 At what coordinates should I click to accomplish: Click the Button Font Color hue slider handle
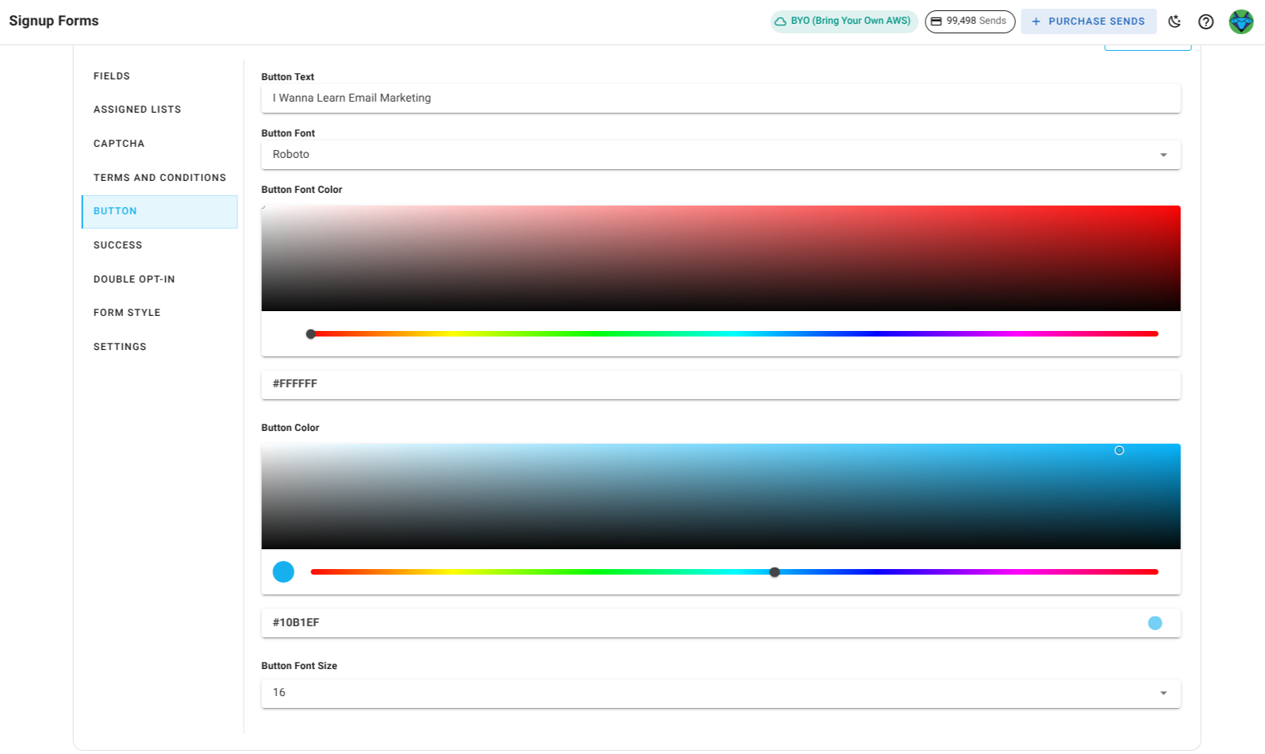pyautogui.click(x=311, y=334)
